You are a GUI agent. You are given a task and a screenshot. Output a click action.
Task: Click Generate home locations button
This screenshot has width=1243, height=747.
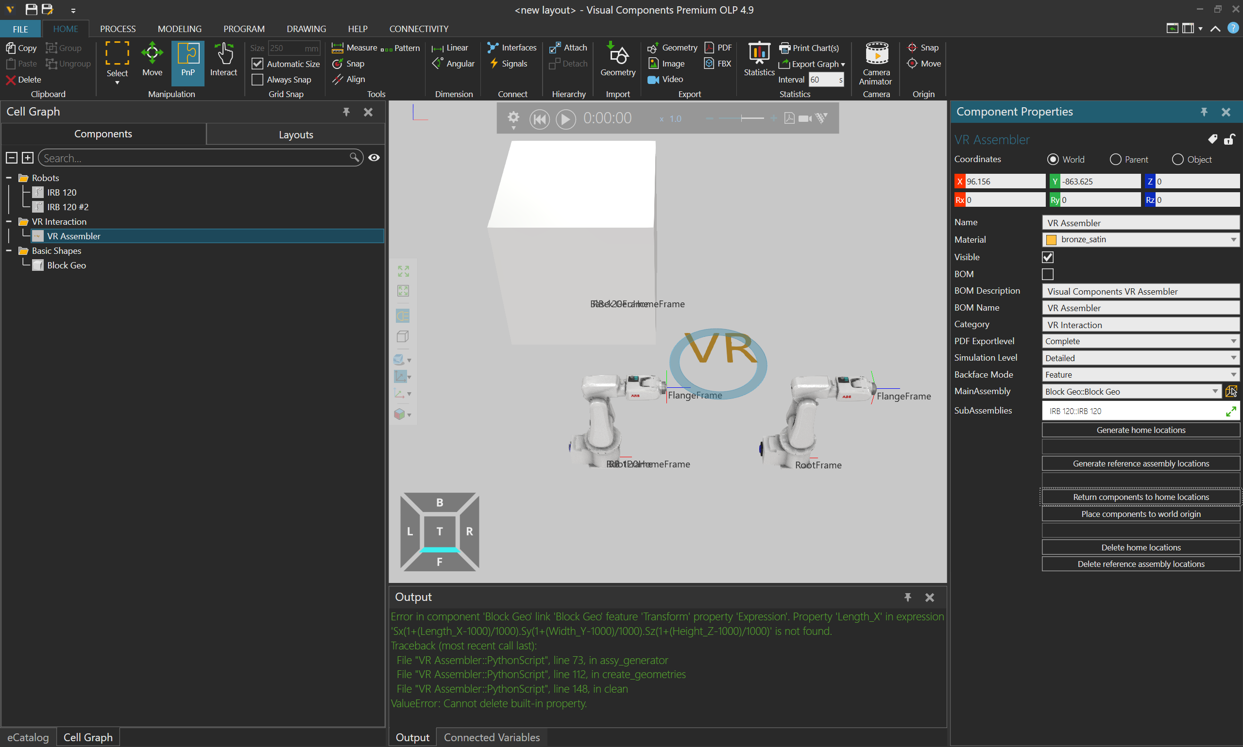tap(1140, 430)
